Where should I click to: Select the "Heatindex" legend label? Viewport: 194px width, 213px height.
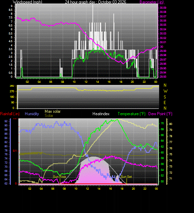click(101, 114)
